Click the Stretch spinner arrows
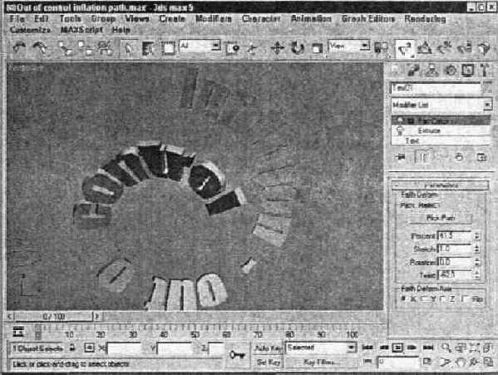This screenshot has width=498, height=375. [x=477, y=249]
